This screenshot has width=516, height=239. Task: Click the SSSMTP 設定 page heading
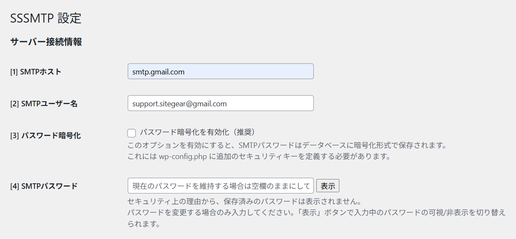[46, 18]
